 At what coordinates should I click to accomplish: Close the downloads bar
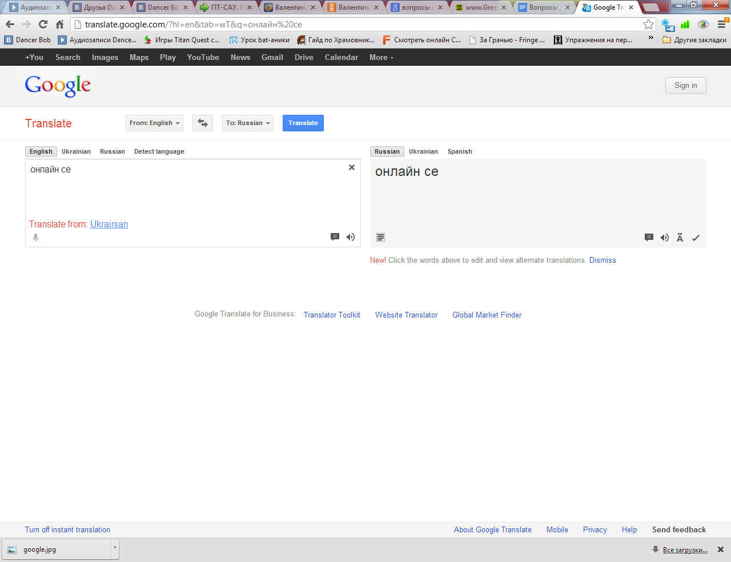click(x=721, y=549)
